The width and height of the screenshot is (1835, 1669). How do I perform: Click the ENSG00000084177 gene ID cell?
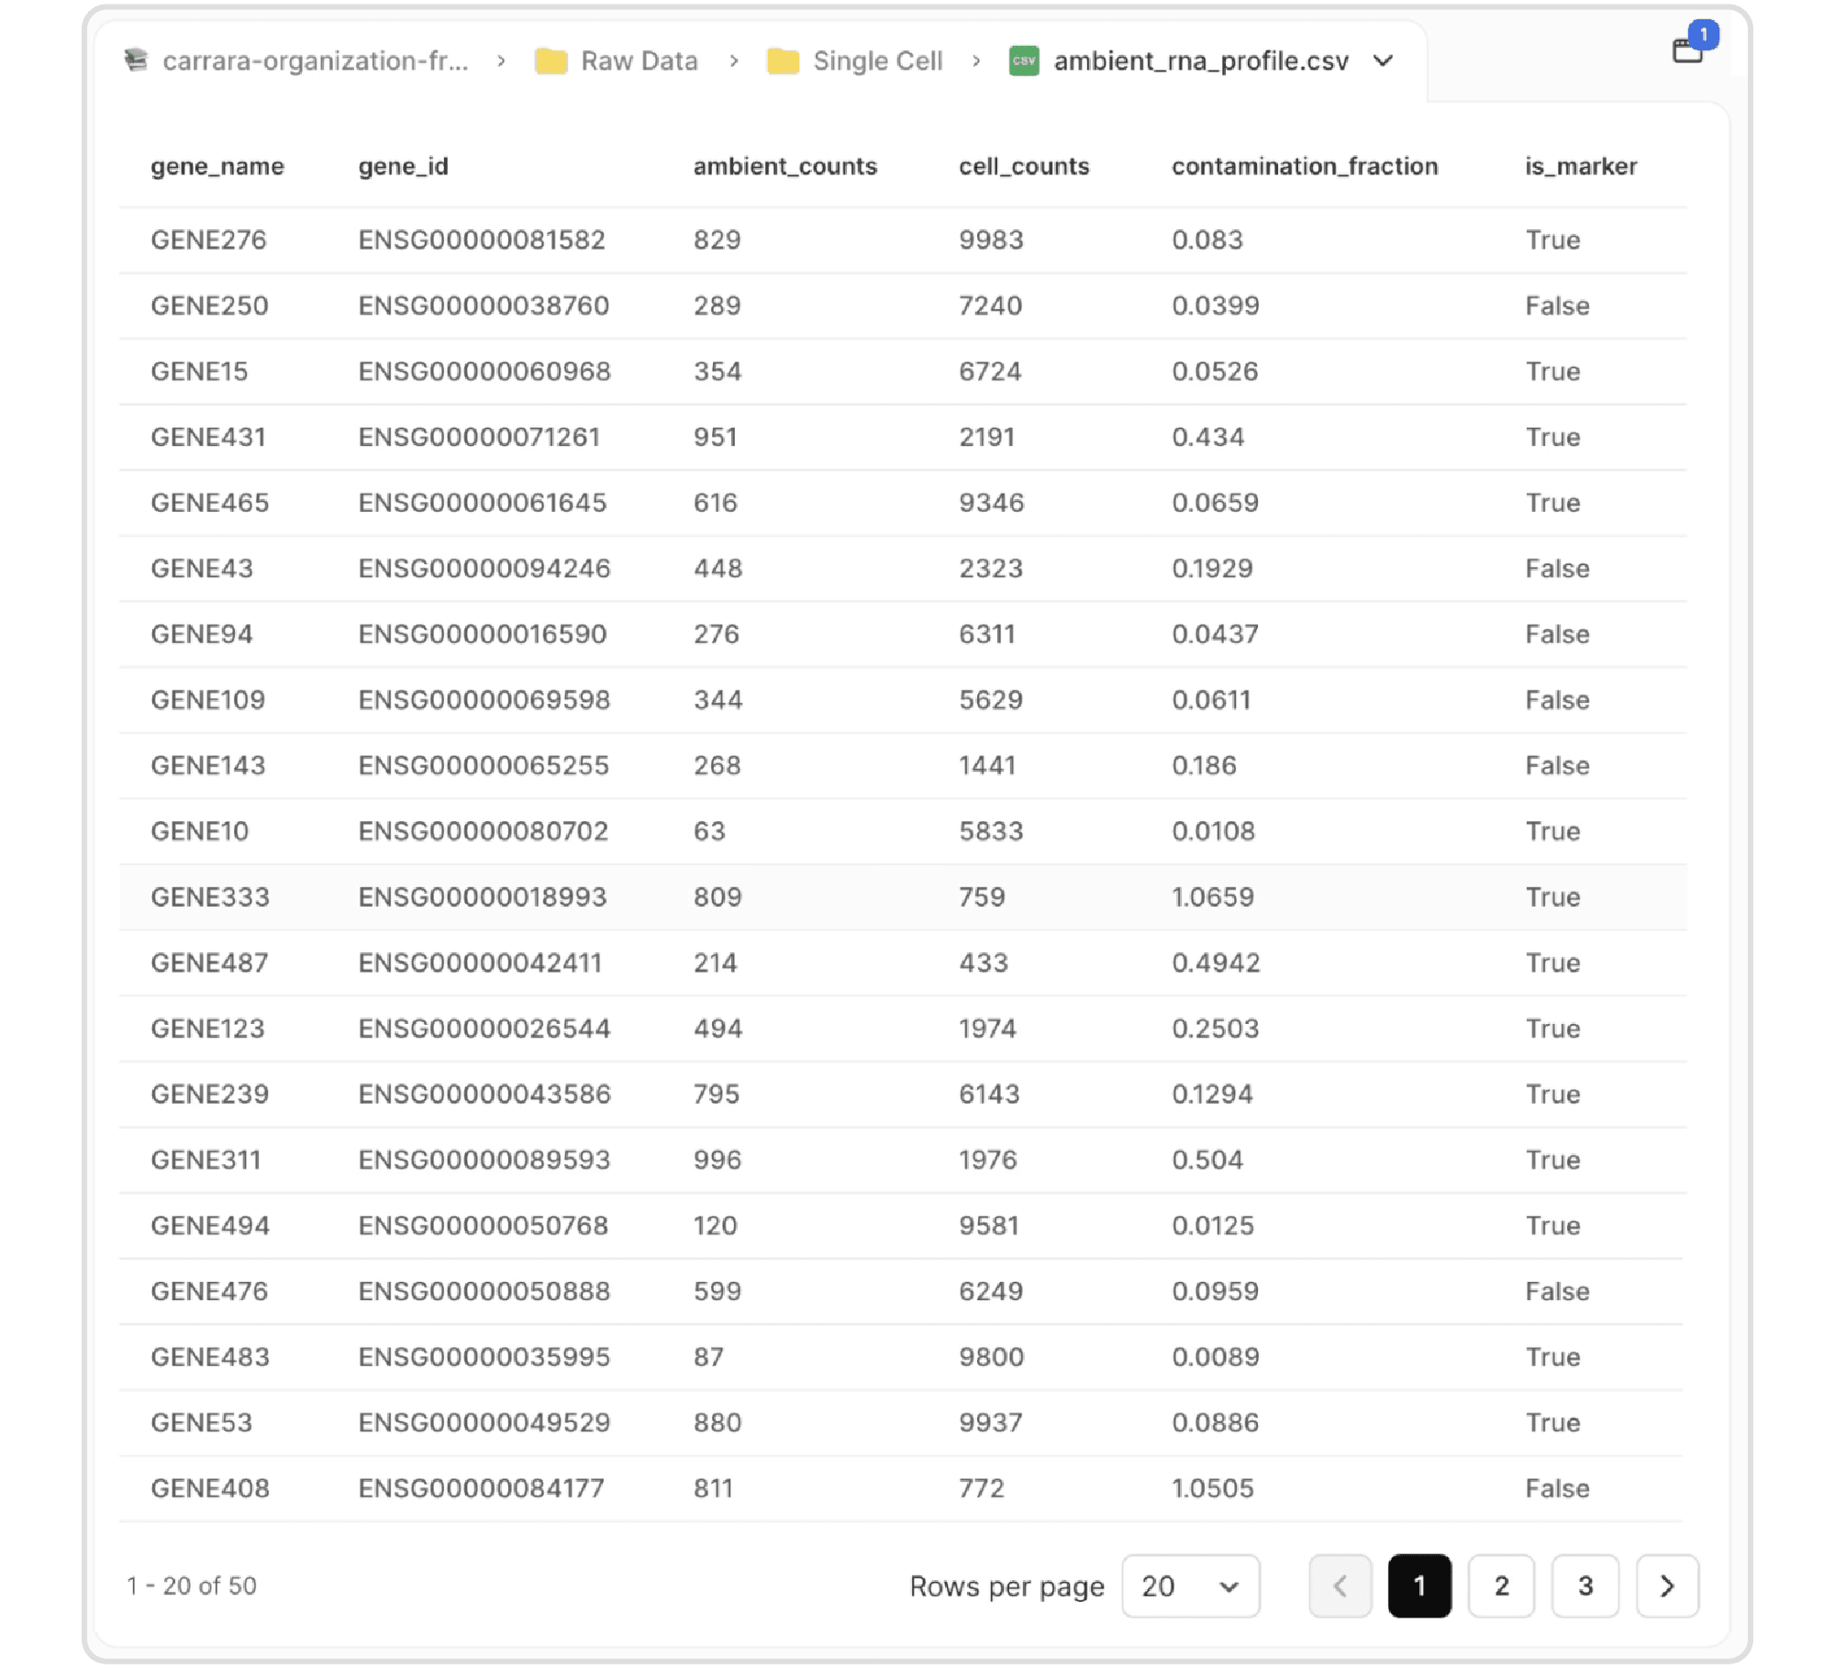tap(481, 1487)
